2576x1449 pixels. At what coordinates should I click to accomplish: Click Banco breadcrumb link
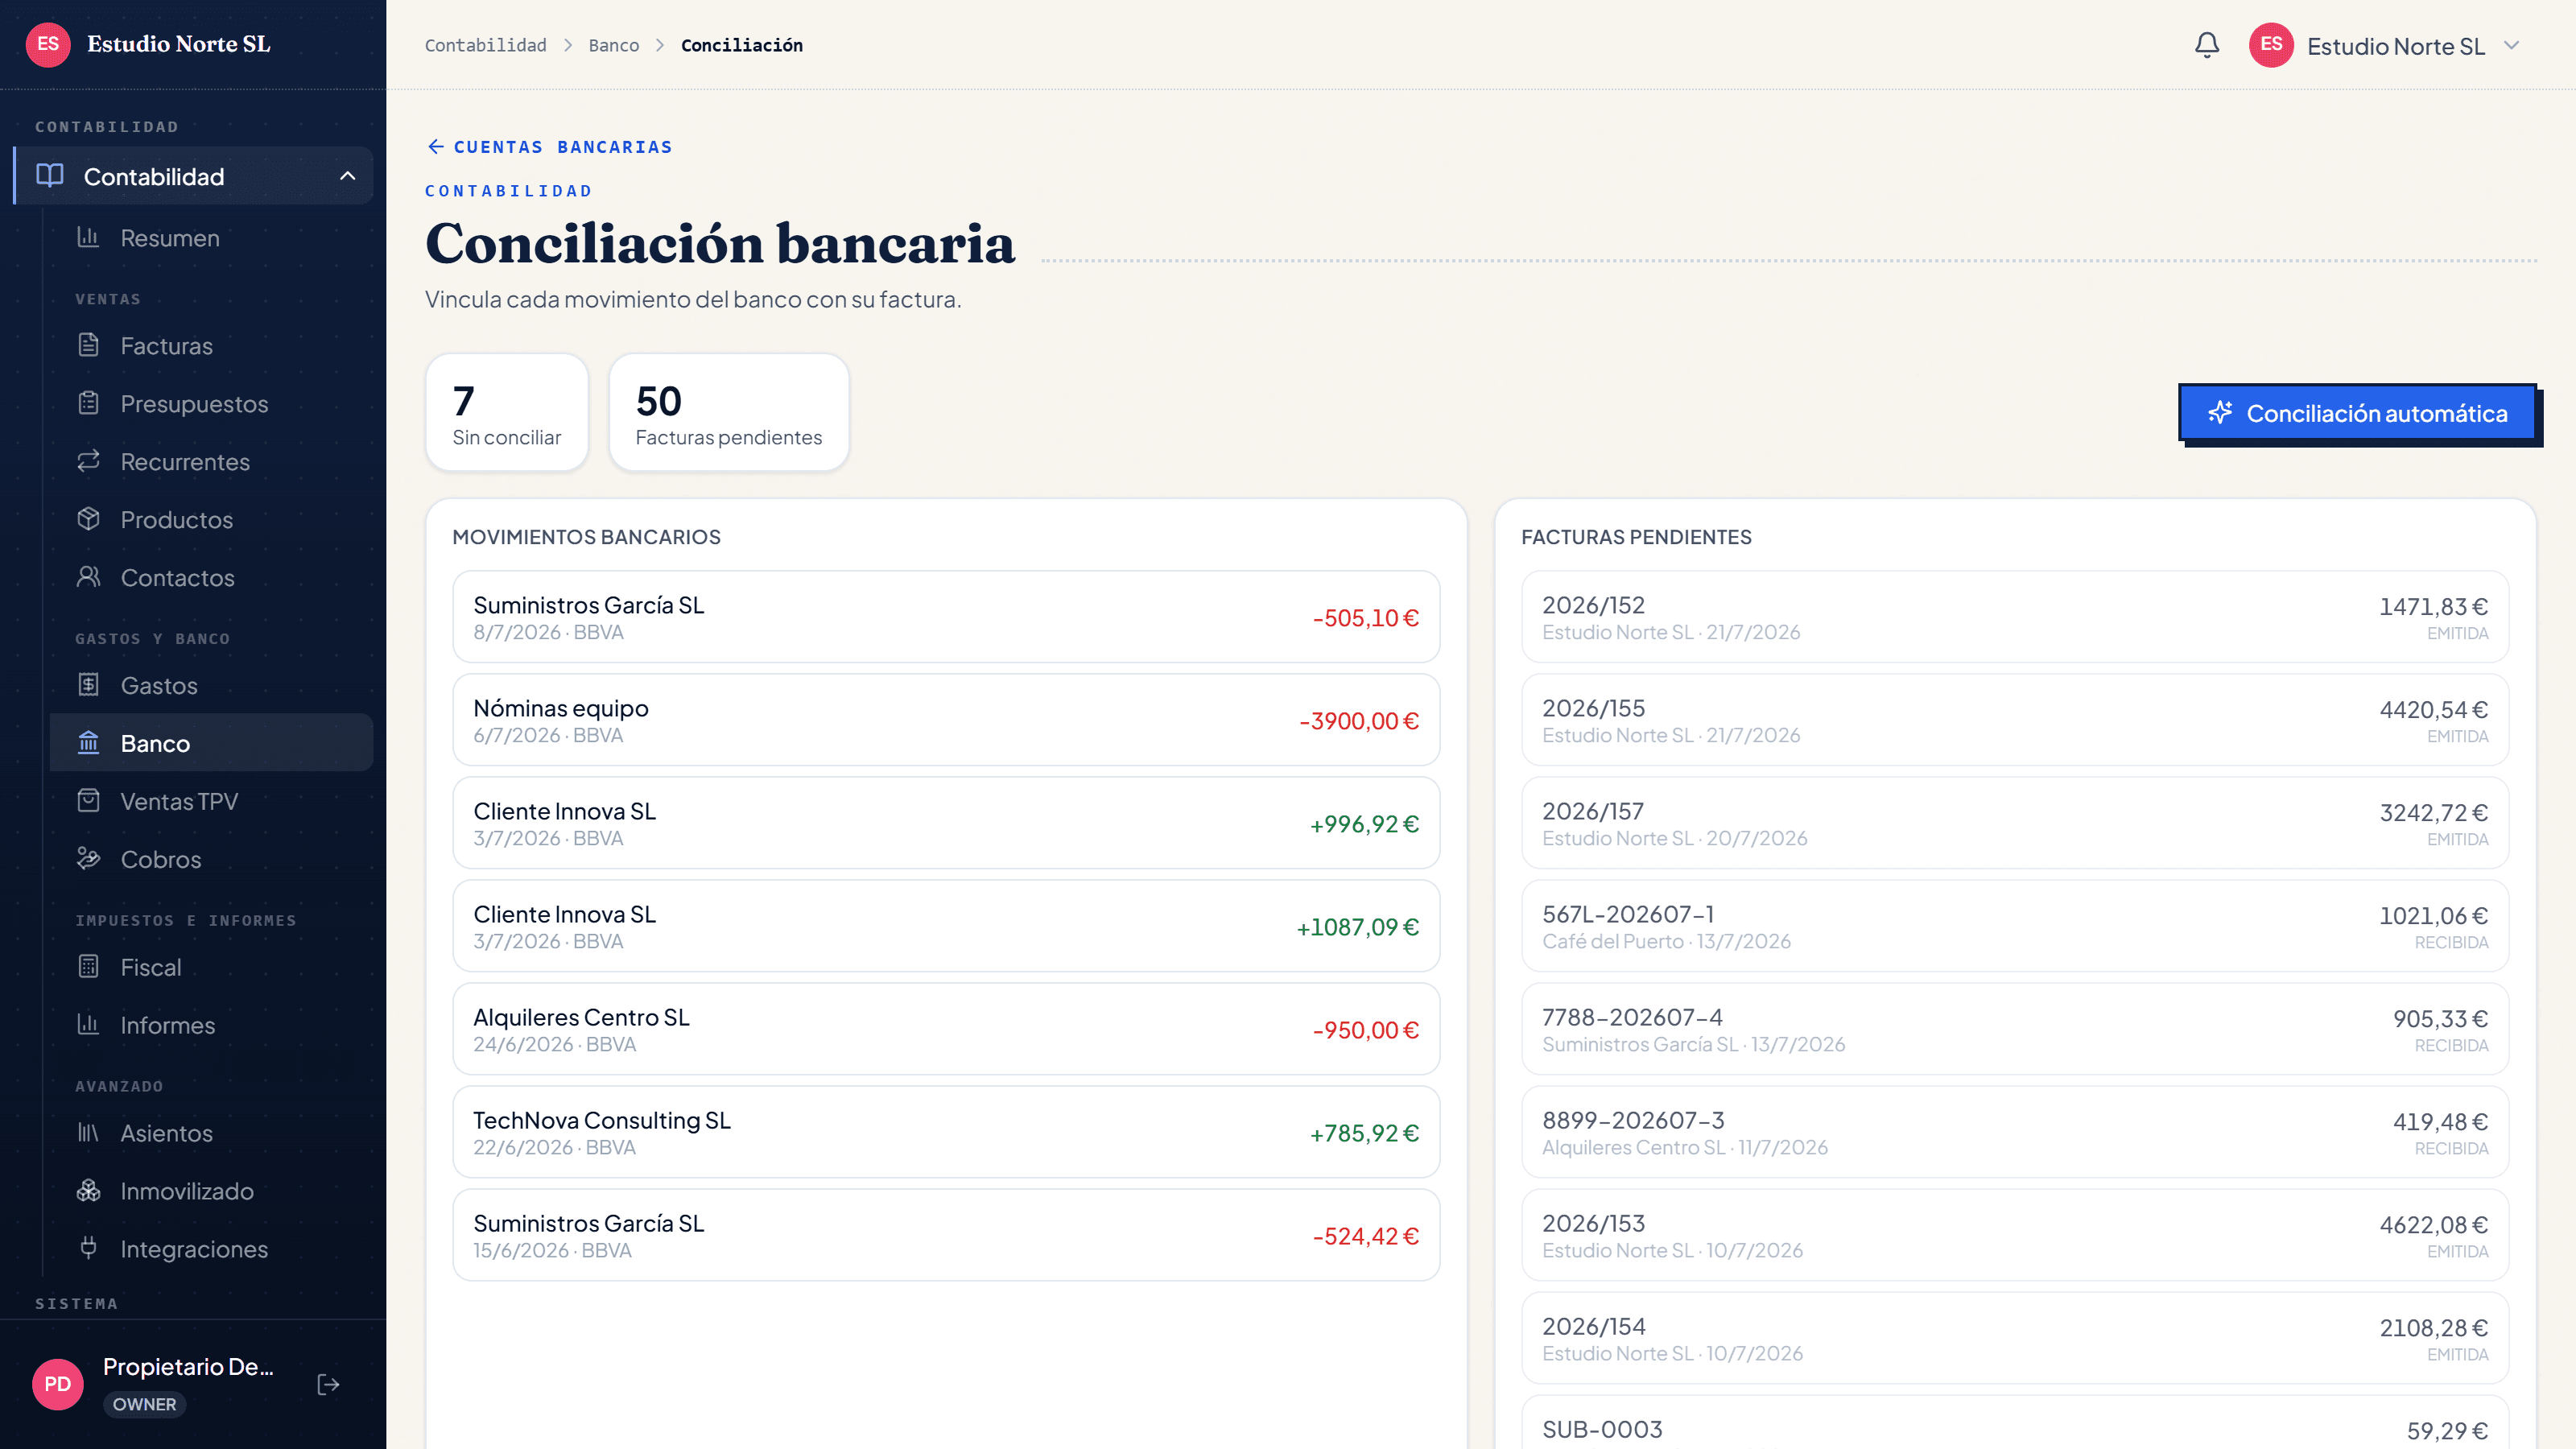pos(614,45)
